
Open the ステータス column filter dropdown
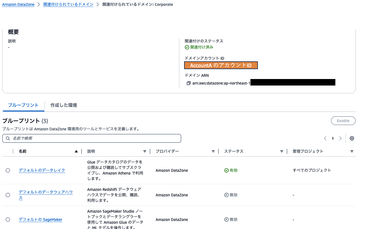click(282, 151)
